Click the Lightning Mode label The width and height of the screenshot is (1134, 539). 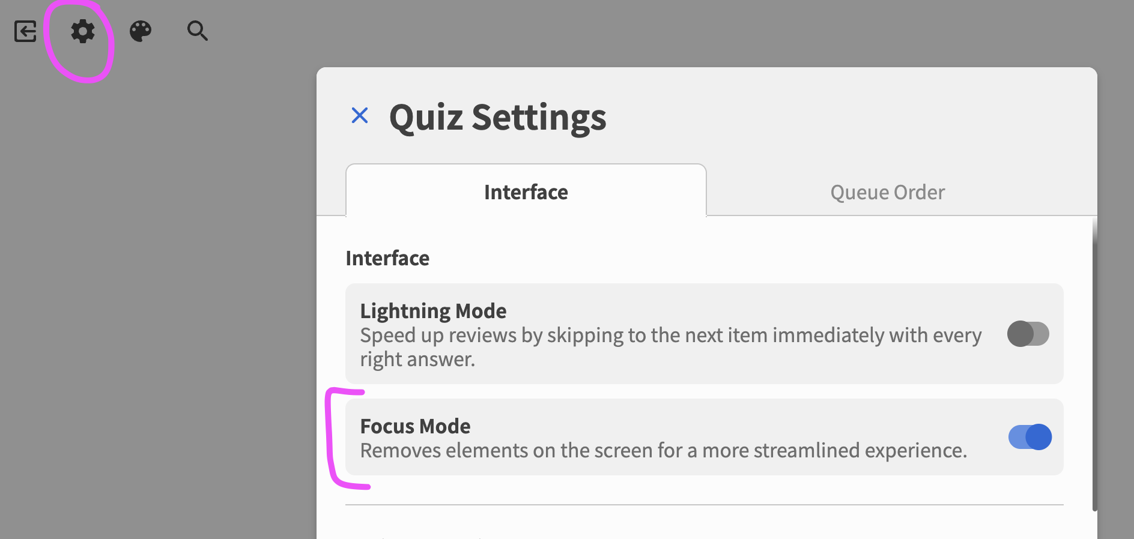point(433,311)
